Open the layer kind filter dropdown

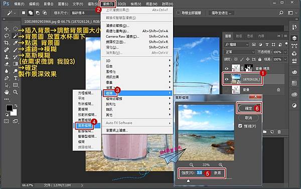point(237,45)
